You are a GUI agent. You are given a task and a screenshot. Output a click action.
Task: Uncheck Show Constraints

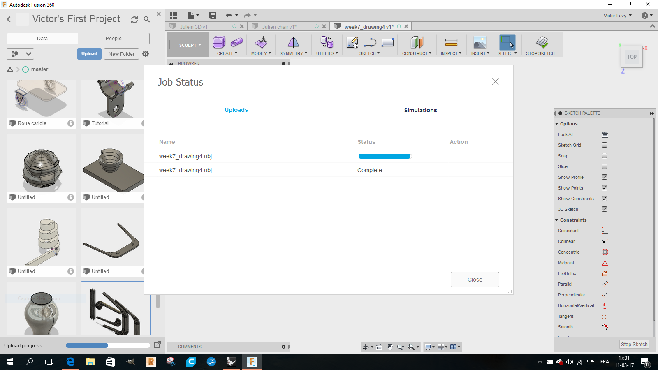(x=605, y=199)
